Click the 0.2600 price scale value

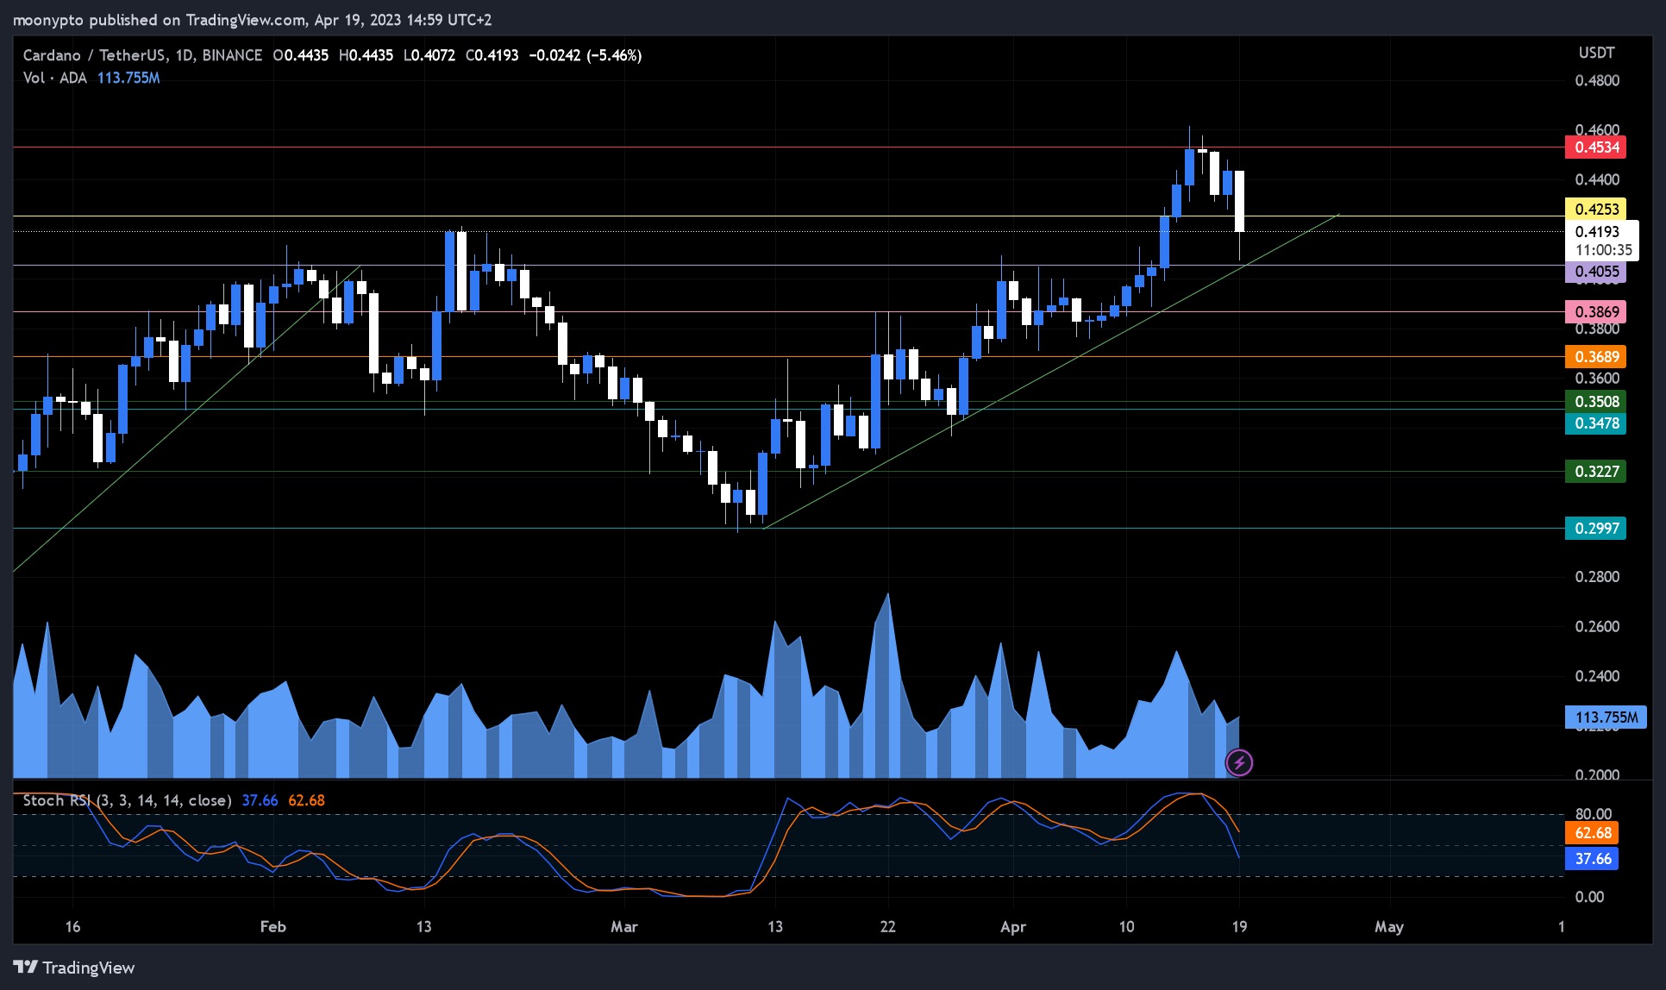[1597, 627]
